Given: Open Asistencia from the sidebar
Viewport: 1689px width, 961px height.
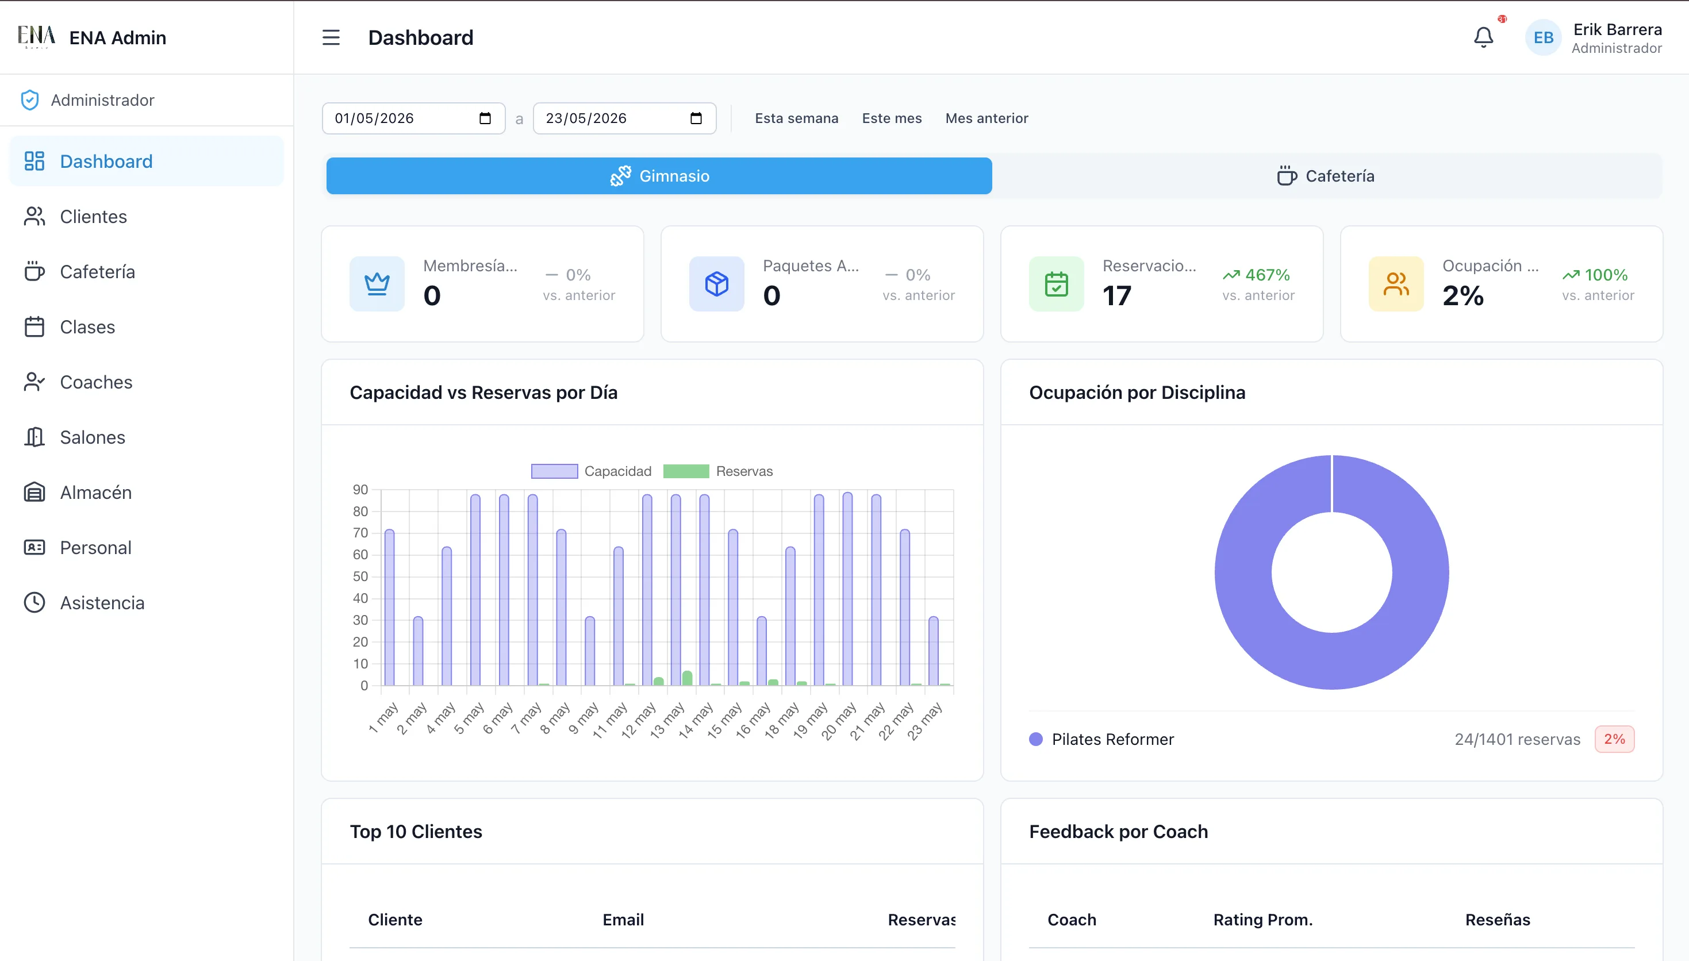Looking at the screenshot, I should (147, 602).
